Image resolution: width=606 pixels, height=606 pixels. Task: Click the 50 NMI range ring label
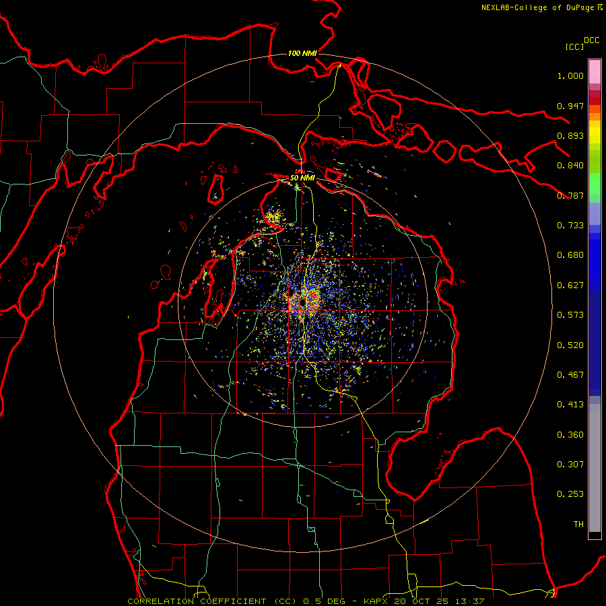[x=302, y=178]
